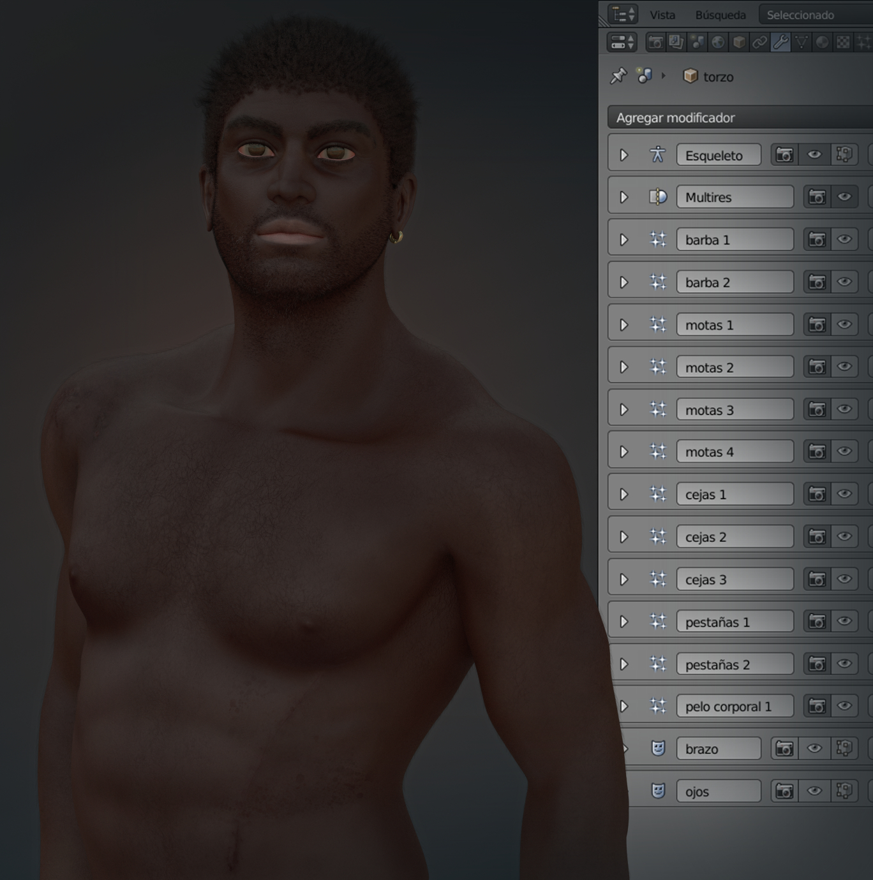Viewport: 873px width, 880px height.
Task: Toggle render camera for Multires modifier
Action: click(817, 197)
